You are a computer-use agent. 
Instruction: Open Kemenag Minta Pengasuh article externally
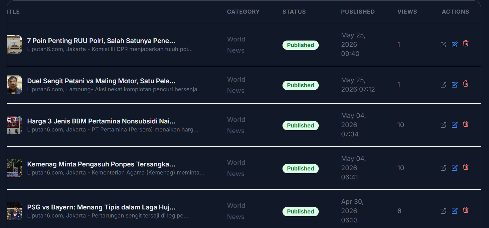443,168
